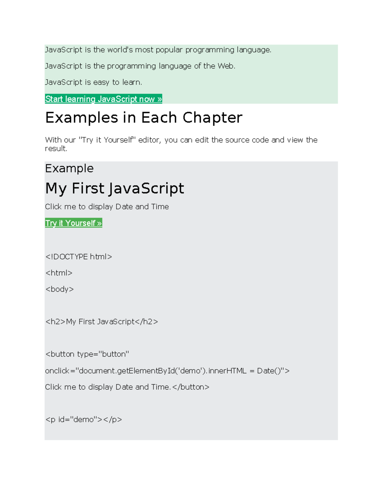Click the JavaScript is easy to learn line
The width and height of the screenshot is (383, 496).
click(x=94, y=82)
